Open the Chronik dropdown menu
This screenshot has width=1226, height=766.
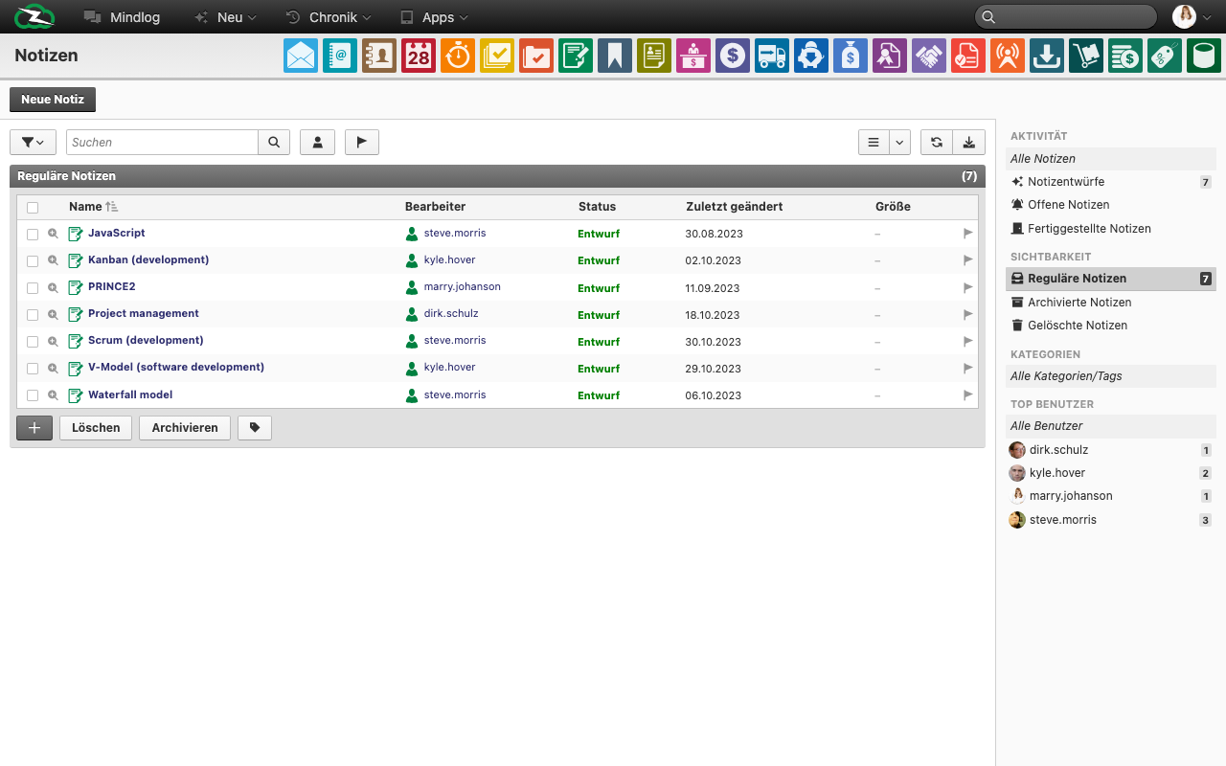(329, 17)
